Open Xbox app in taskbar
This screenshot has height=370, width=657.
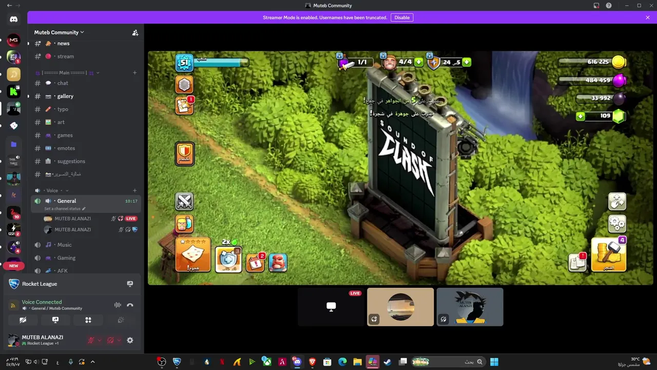click(x=267, y=362)
